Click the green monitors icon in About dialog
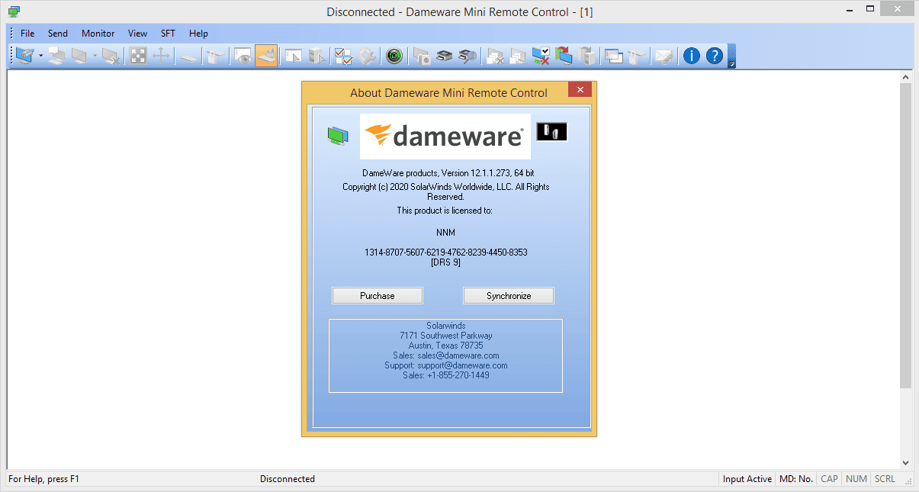 (x=338, y=136)
